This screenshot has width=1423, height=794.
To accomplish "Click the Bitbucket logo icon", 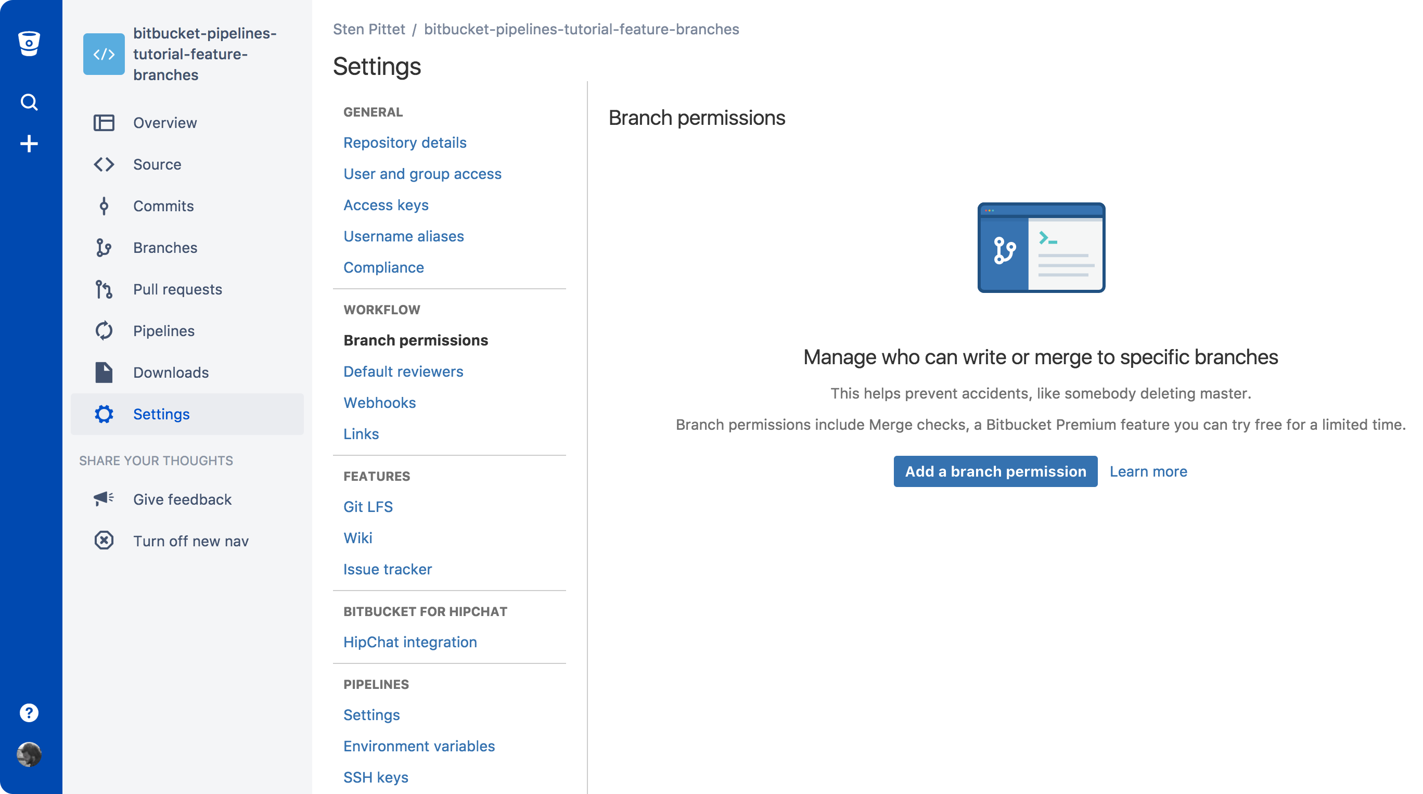I will [x=29, y=43].
